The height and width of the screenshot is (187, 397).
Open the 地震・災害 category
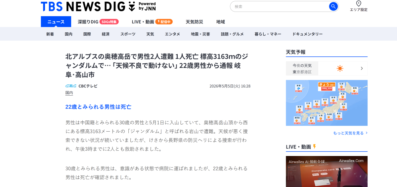click(x=200, y=34)
